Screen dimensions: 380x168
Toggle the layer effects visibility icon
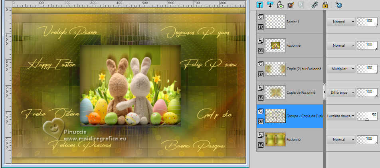pyautogui.click(x=280, y=5)
